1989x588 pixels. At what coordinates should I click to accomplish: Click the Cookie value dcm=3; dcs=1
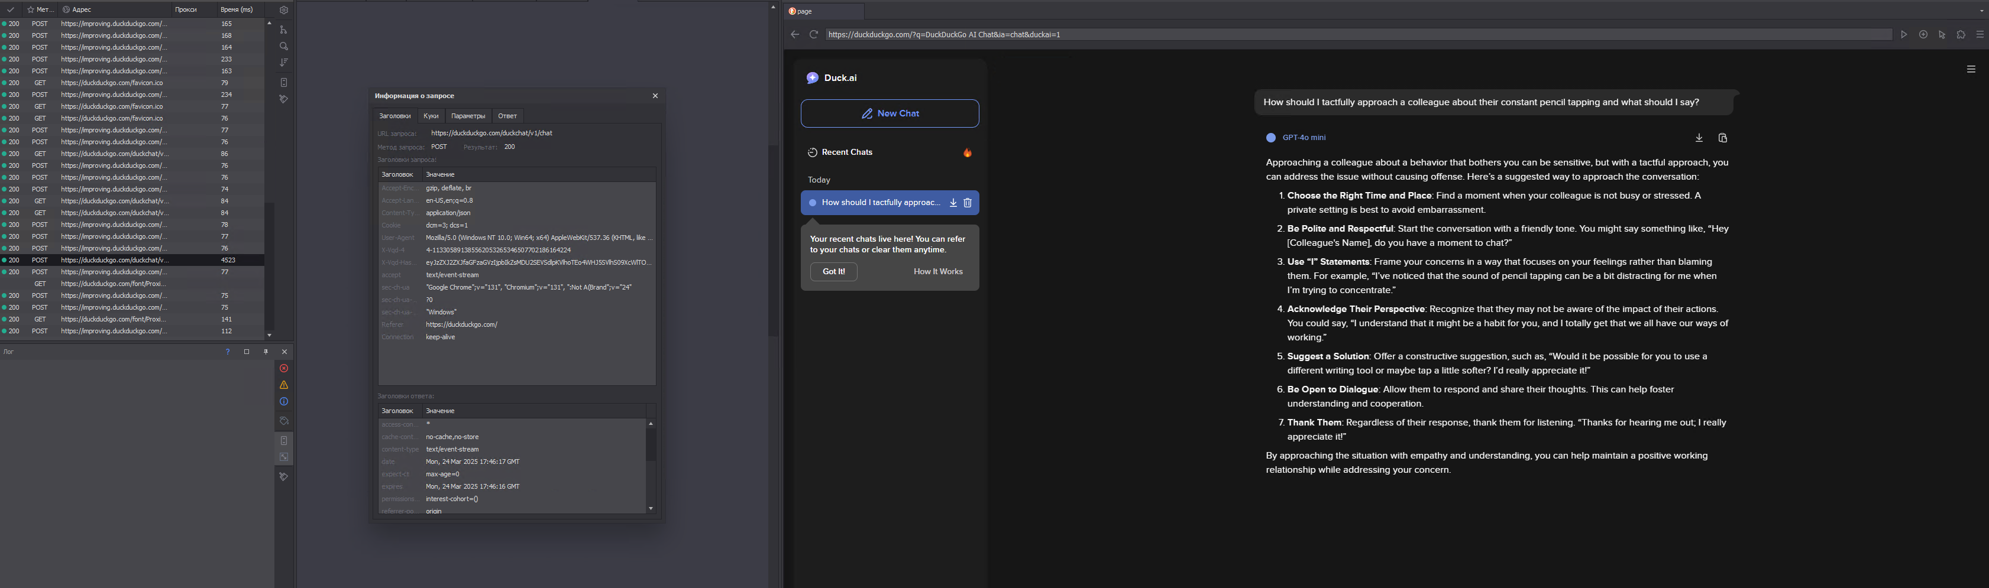click(x=447, y=225)
